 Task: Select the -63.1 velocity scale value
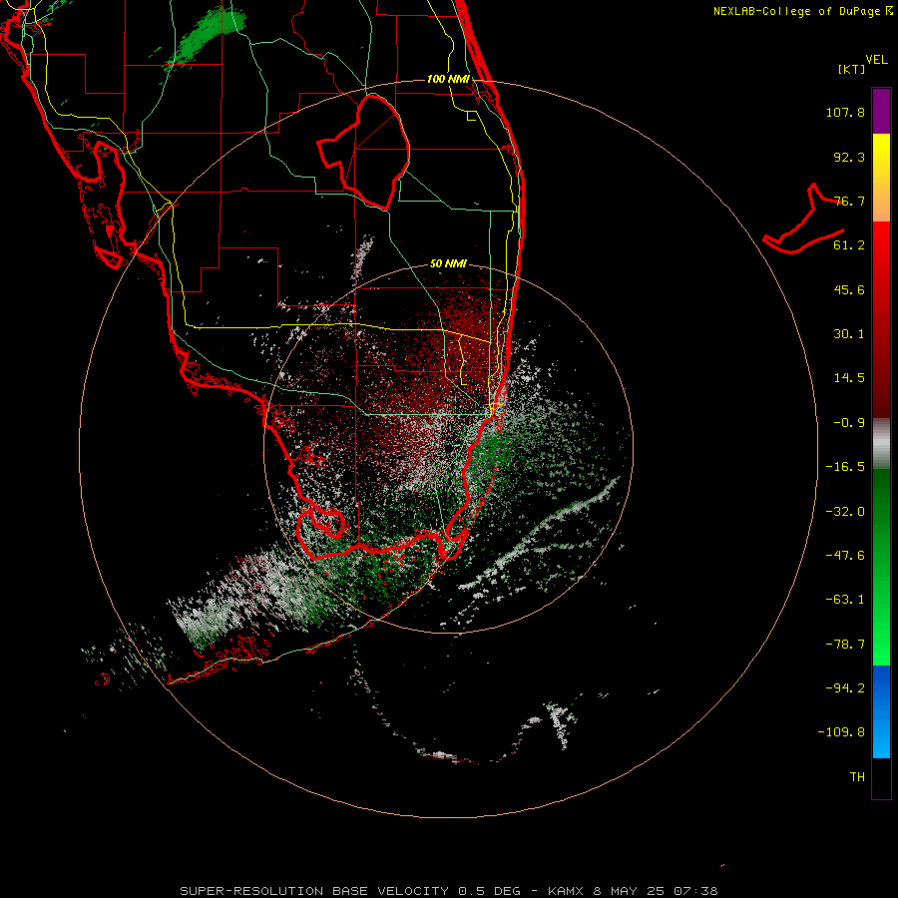[845, 600]
